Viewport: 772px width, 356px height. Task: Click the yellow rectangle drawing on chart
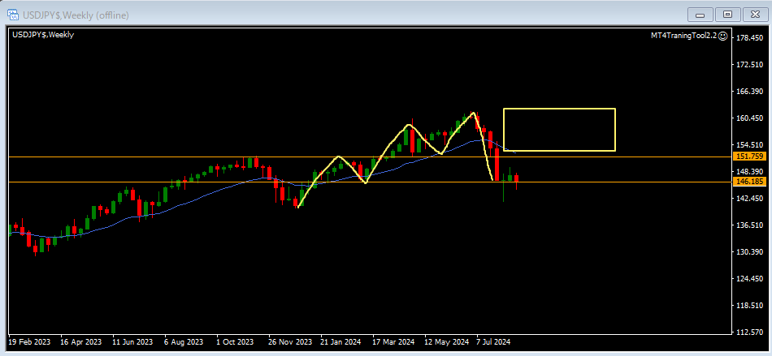(559, 109)
